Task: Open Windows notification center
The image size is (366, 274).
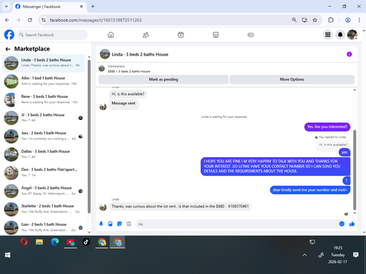Action: pos(356,255)
